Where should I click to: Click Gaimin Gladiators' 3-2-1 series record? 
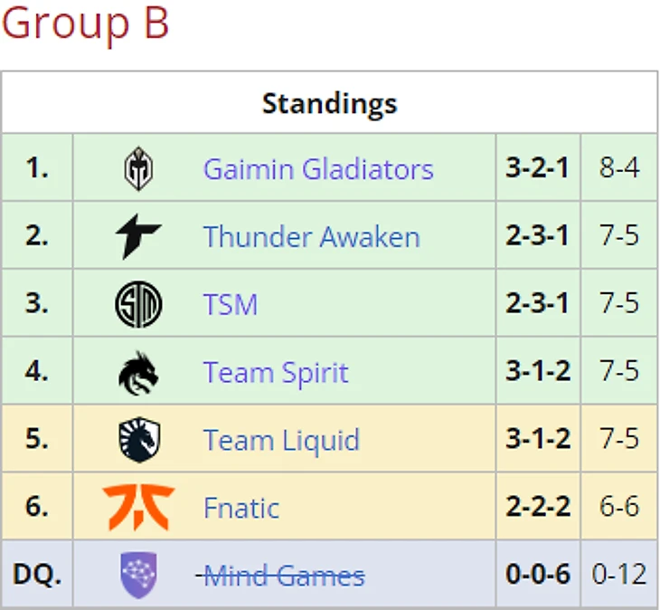coord(537,168)
